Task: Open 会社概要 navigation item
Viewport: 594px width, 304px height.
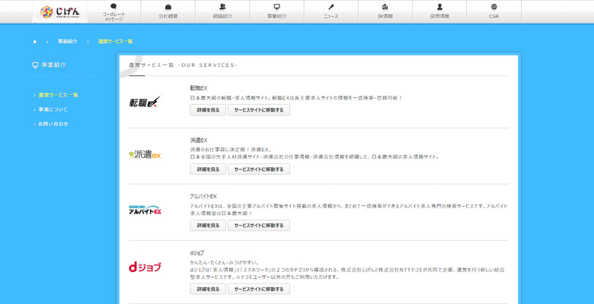Action: pos(168,12)
